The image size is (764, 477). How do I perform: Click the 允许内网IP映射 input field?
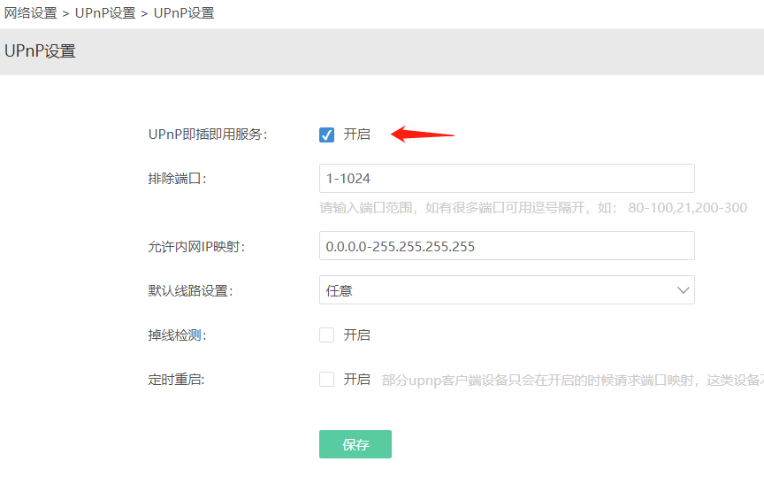[x=507, y=246]
